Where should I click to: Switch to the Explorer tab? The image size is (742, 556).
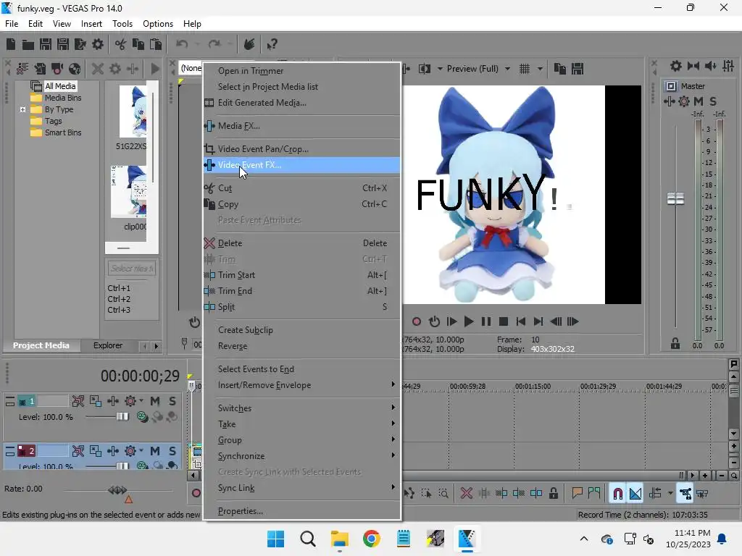(x=108, y=345)
